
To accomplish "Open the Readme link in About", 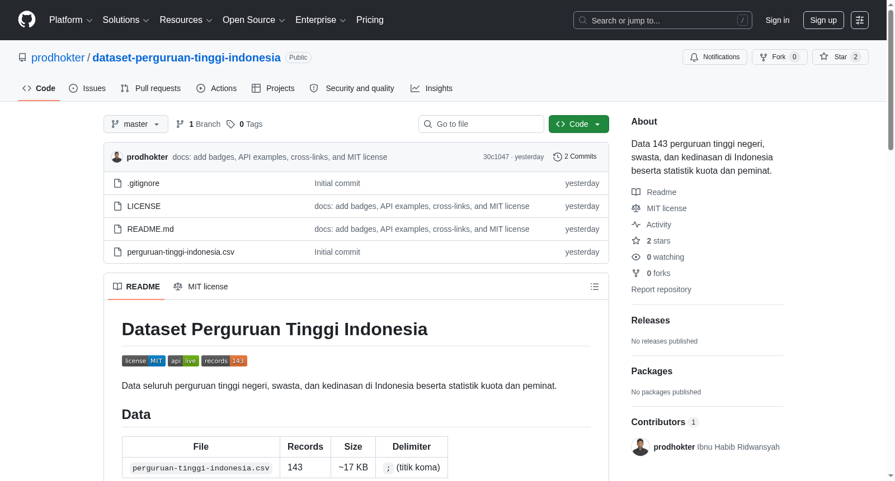I will (x=654, y=192).
